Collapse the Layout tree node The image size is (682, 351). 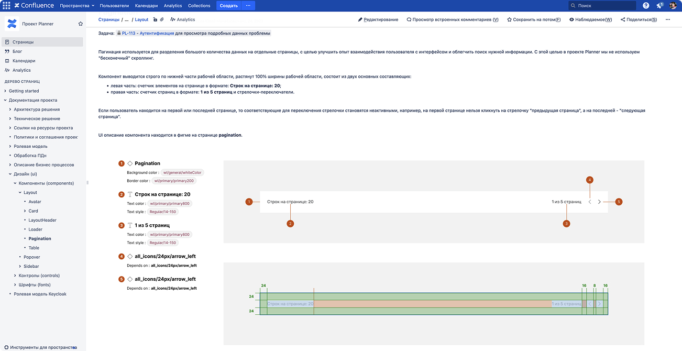pos(20,192)
